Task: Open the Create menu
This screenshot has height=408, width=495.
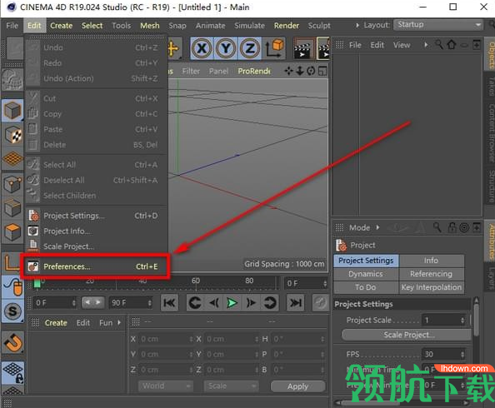Action: [x=61, y=26]
